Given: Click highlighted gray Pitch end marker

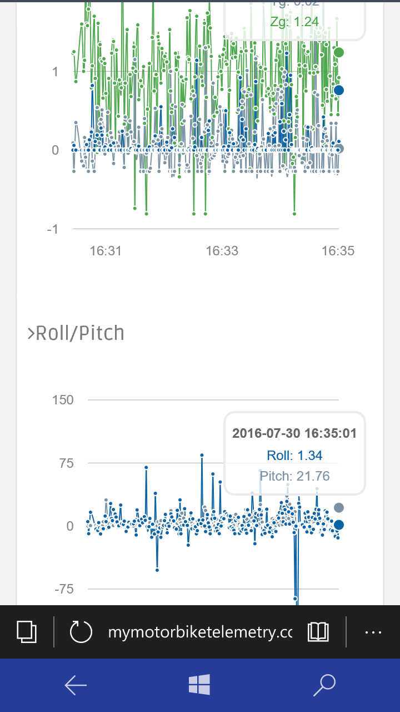Looking at the screenshot, I should click(339, 507).
